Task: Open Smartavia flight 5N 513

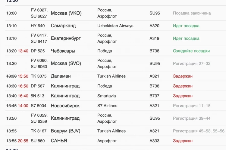Action: 115,96
